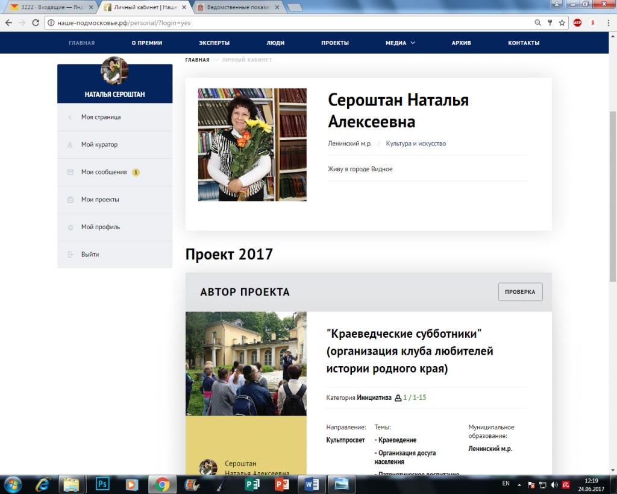Open Word from taskbar
Viewport: 617px width, 494px height.
click(312, 484)
